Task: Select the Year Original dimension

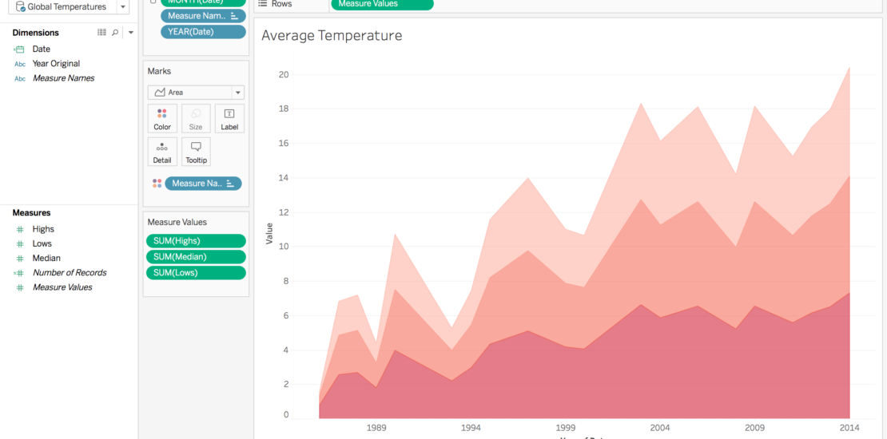Action: 56,63
